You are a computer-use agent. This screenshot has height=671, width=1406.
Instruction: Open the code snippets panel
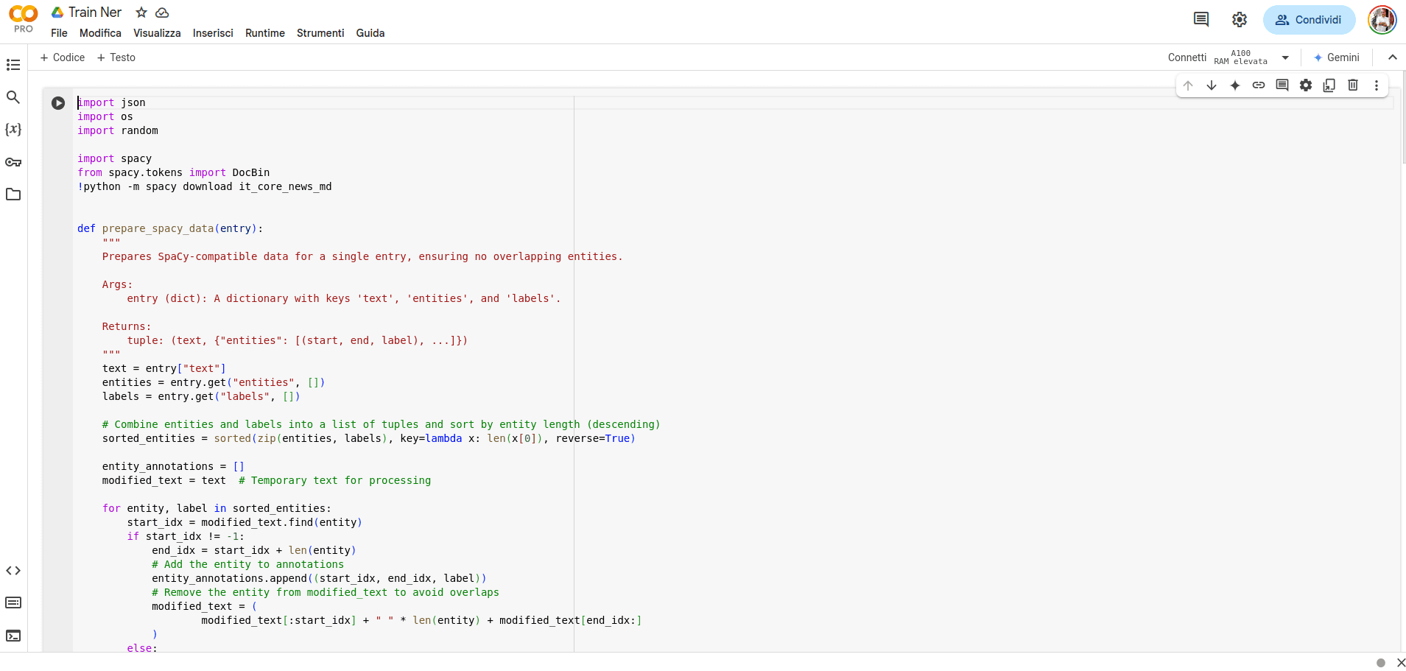(x=13, y=570)
